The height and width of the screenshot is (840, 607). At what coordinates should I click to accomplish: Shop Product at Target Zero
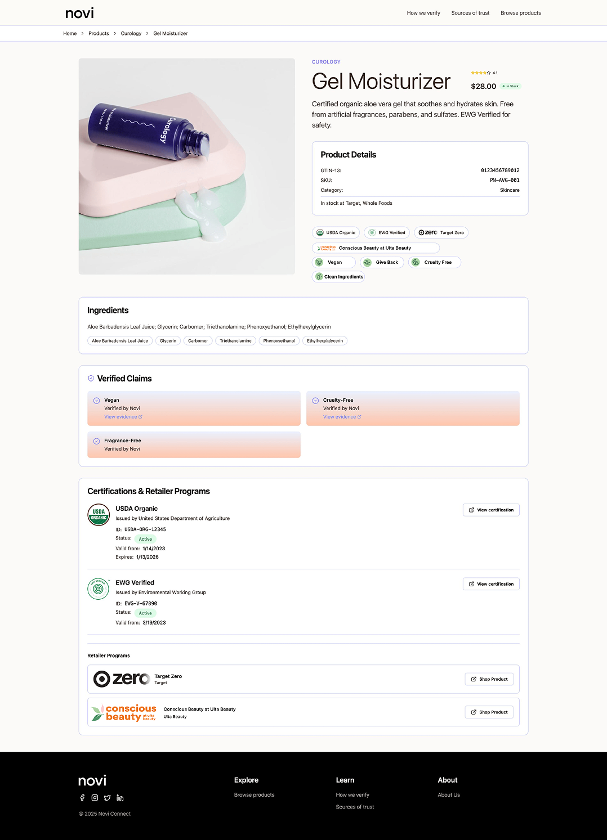pos(489,679)
